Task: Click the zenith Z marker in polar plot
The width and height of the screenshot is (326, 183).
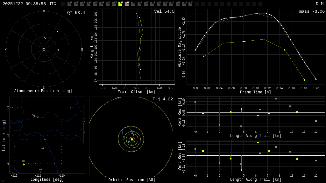Action: [x=44, y=50]
